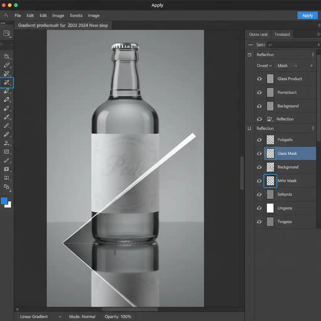The image size is (321, 321).
Task: Open the File menu
Action: tap(18, 16)
